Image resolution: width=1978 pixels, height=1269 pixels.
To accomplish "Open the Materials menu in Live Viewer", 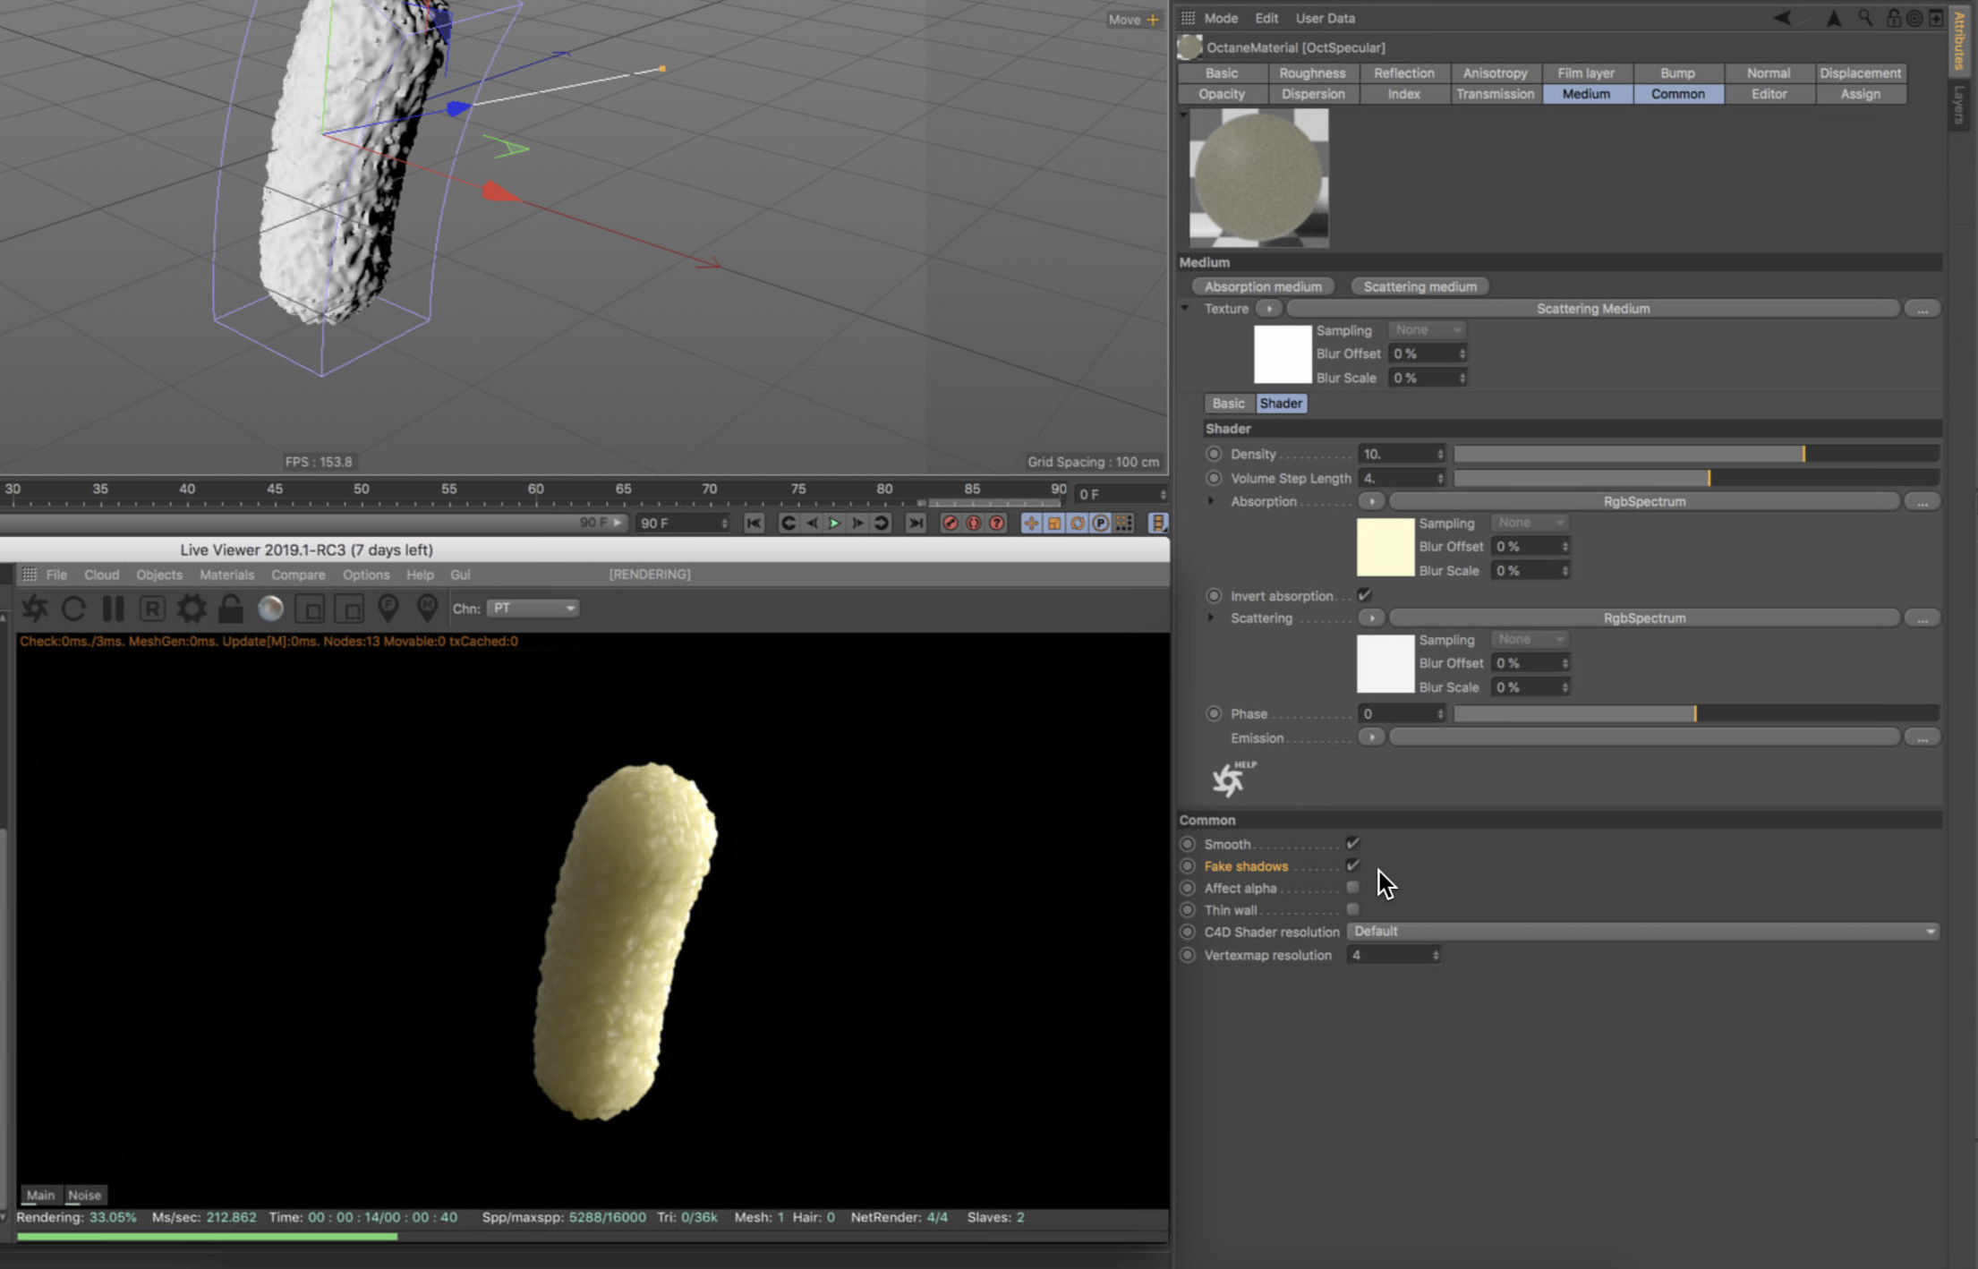I will pos(226,575).
